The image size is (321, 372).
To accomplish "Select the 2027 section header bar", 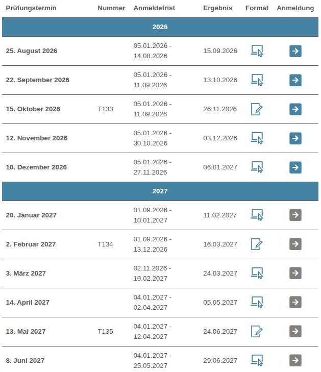I will click(160, 191).
